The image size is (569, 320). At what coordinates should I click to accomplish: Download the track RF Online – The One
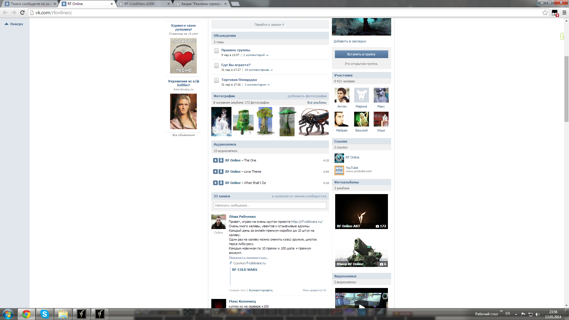(221, 160)
